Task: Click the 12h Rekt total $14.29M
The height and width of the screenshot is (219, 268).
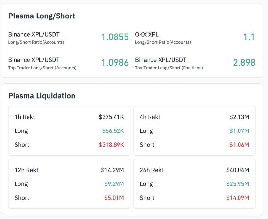Action: tap(112, 170)
